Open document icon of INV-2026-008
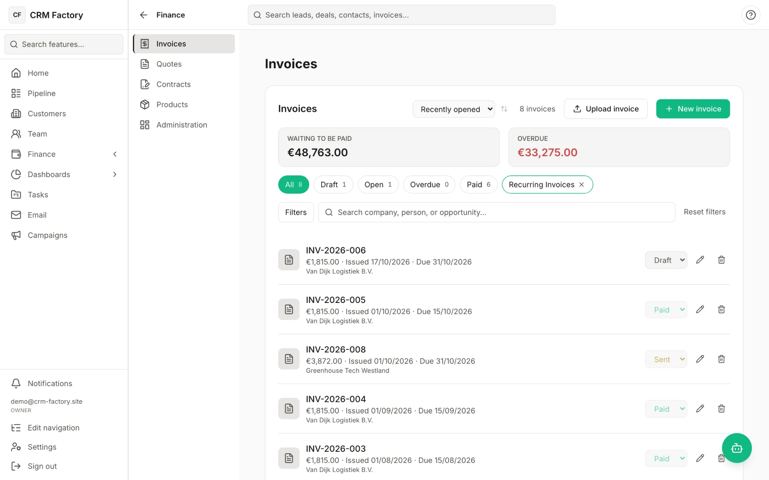This screenshot has height=480, width=769. pyautogui.click(x=289, y=359)
